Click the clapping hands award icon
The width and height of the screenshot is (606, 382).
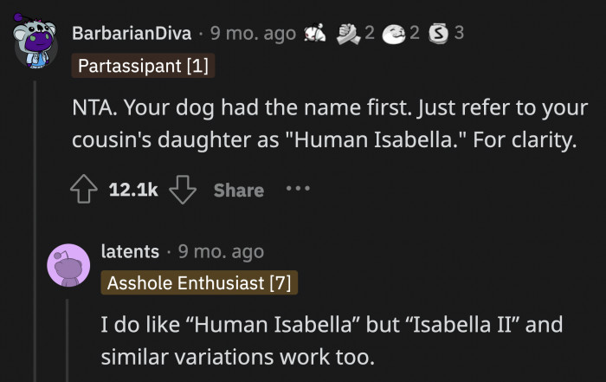point(350,34)
